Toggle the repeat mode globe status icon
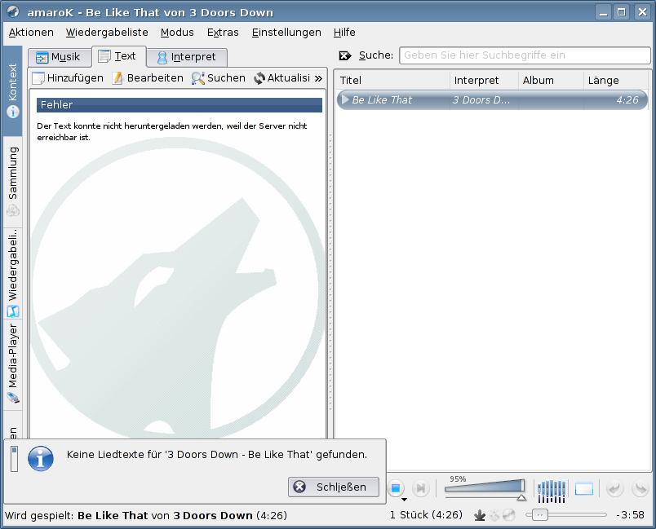The height and width of the screenshot is (529, 656). (508, 516)
